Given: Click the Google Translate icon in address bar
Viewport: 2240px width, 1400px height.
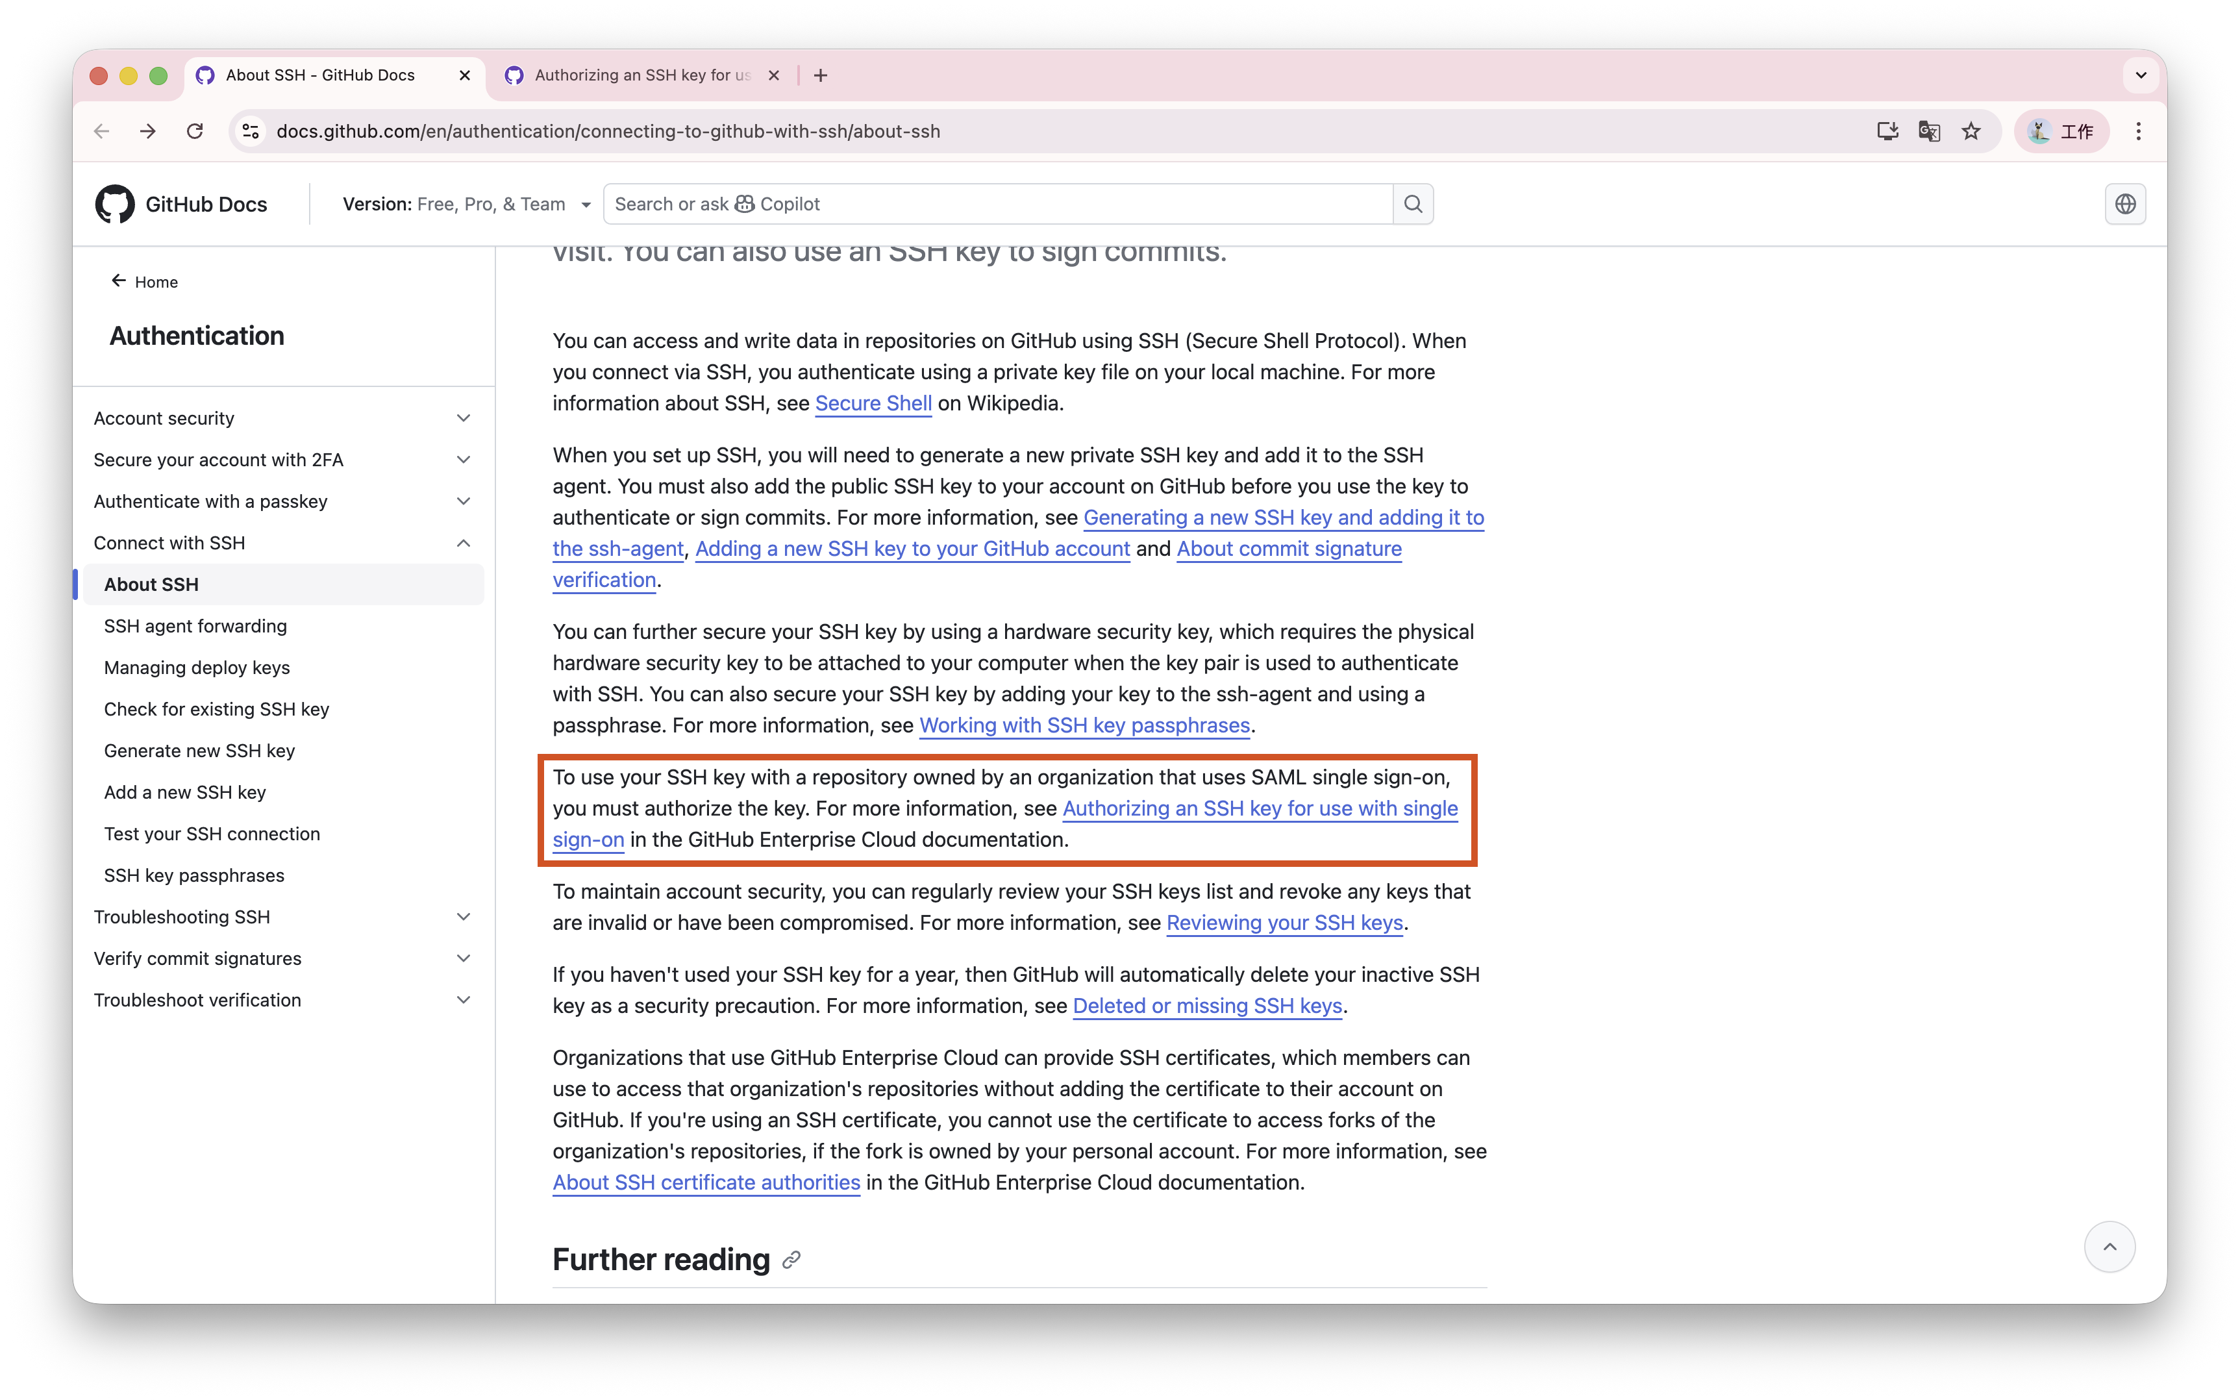Looking at the screenshot, I should tap(1929, 131).
